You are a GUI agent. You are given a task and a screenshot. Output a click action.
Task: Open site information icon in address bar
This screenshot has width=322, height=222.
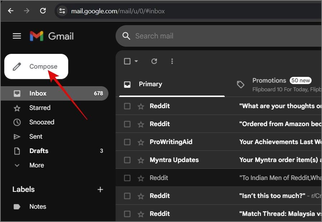pyautogui.click(x=62, y=11)
